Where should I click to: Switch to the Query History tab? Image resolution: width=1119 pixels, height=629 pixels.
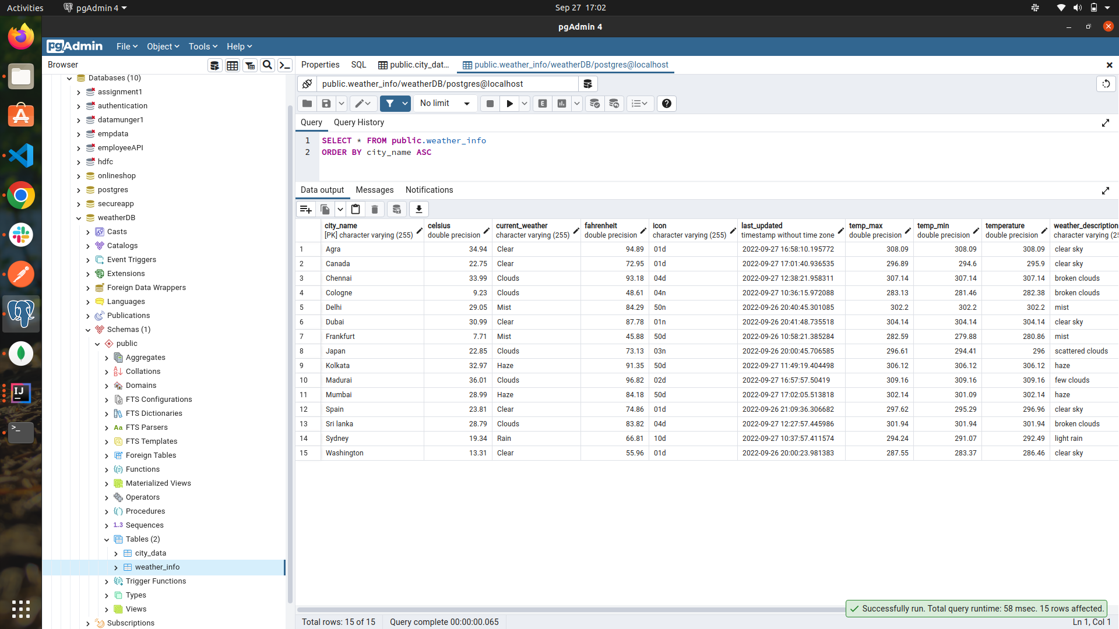pos(358,122)
